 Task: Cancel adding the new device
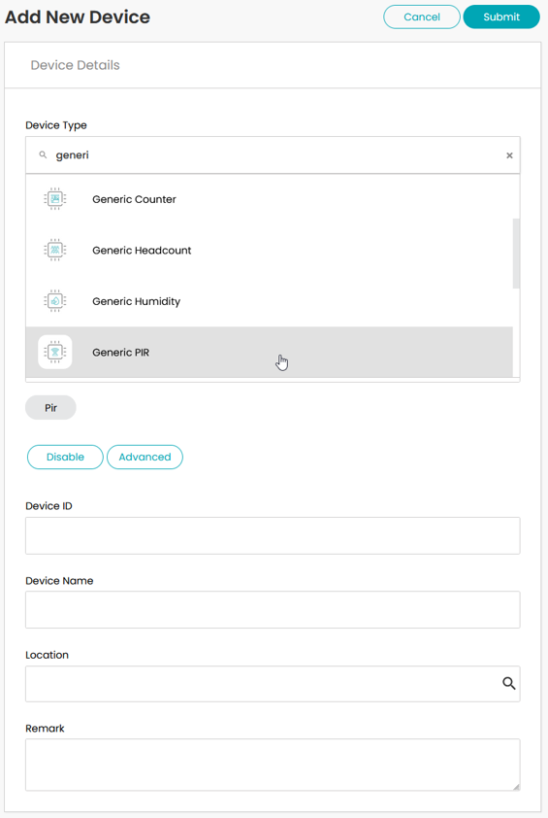pyautogui.click(x=421, y=17)
